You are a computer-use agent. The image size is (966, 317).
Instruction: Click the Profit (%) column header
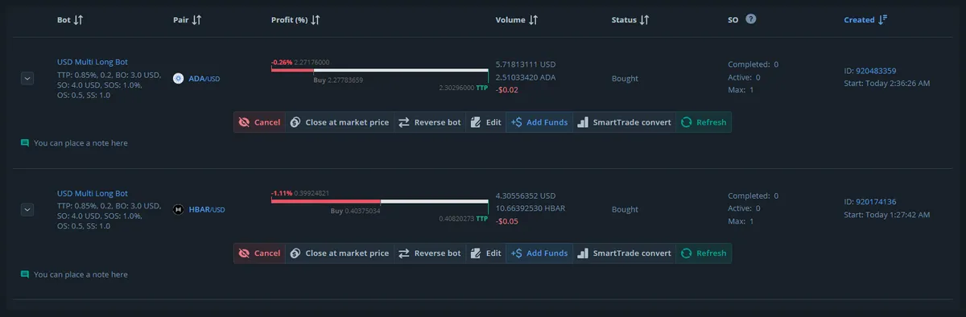point(290,20)
